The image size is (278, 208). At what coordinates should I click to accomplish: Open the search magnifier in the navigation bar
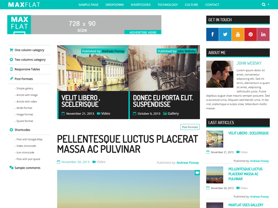(263, 4)
